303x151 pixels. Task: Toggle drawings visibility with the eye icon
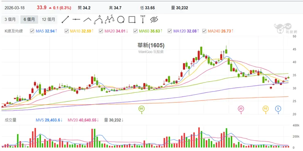[154, 19]
